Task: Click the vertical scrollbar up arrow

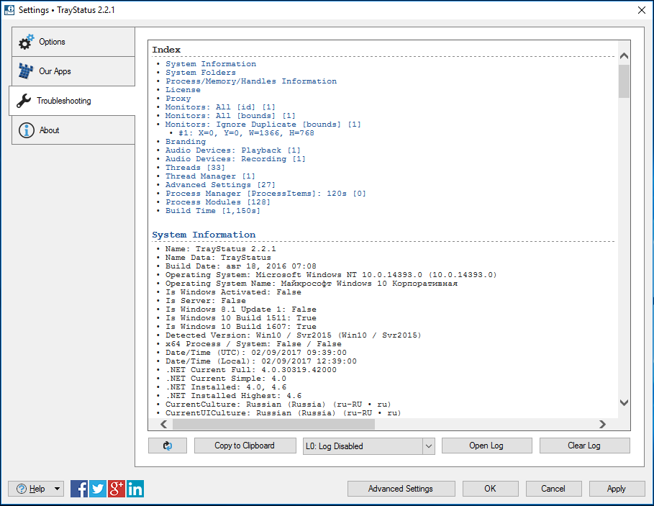Action: click(x=624, y=56)
